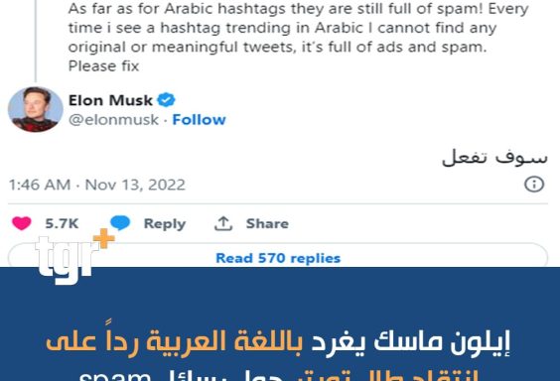560x381 pixels.
Task: Open the tweet info circle icon
Action: click(x=534, y=185)
